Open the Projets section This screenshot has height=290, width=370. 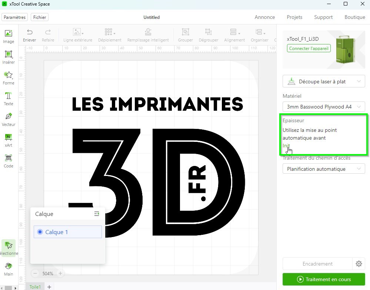pyautogui.click(x=294, y=17)
